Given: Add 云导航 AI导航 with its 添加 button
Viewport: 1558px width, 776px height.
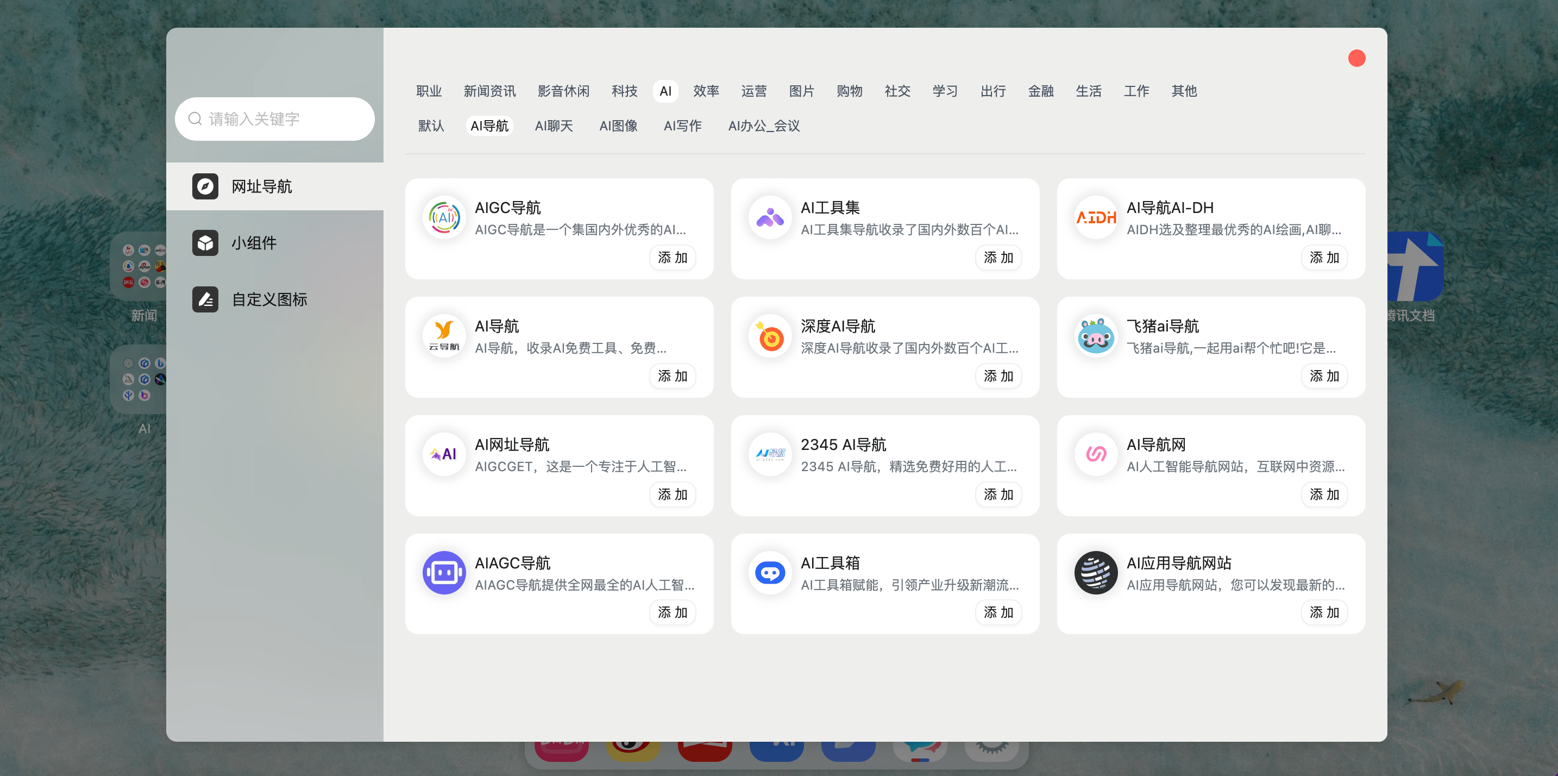Looking at the screenshot, I should point(673,376).
